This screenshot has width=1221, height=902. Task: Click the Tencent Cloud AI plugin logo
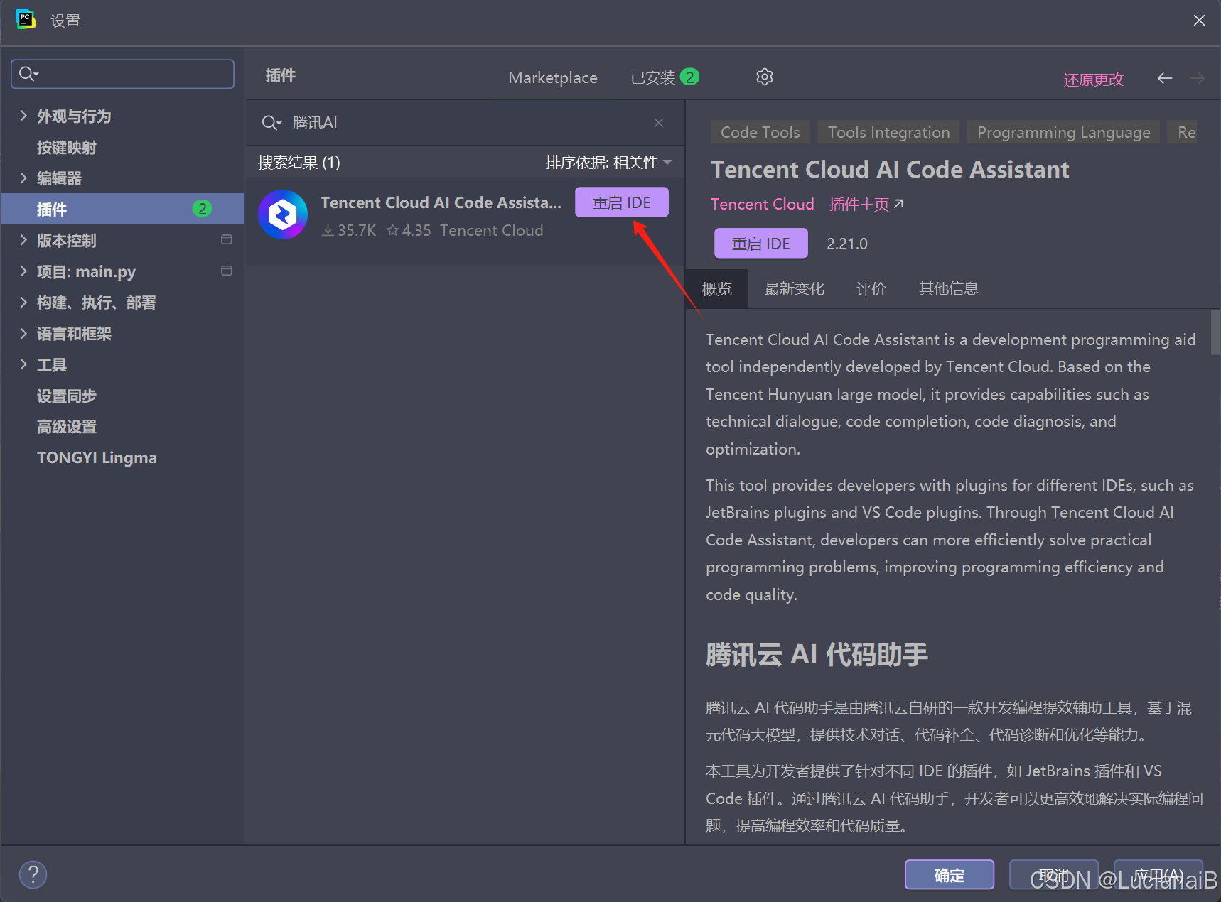click(x=283, y=214)
